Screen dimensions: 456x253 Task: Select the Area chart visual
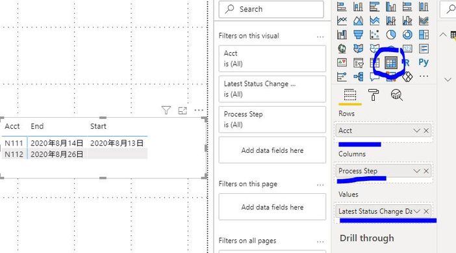click(x=358, y=20)
